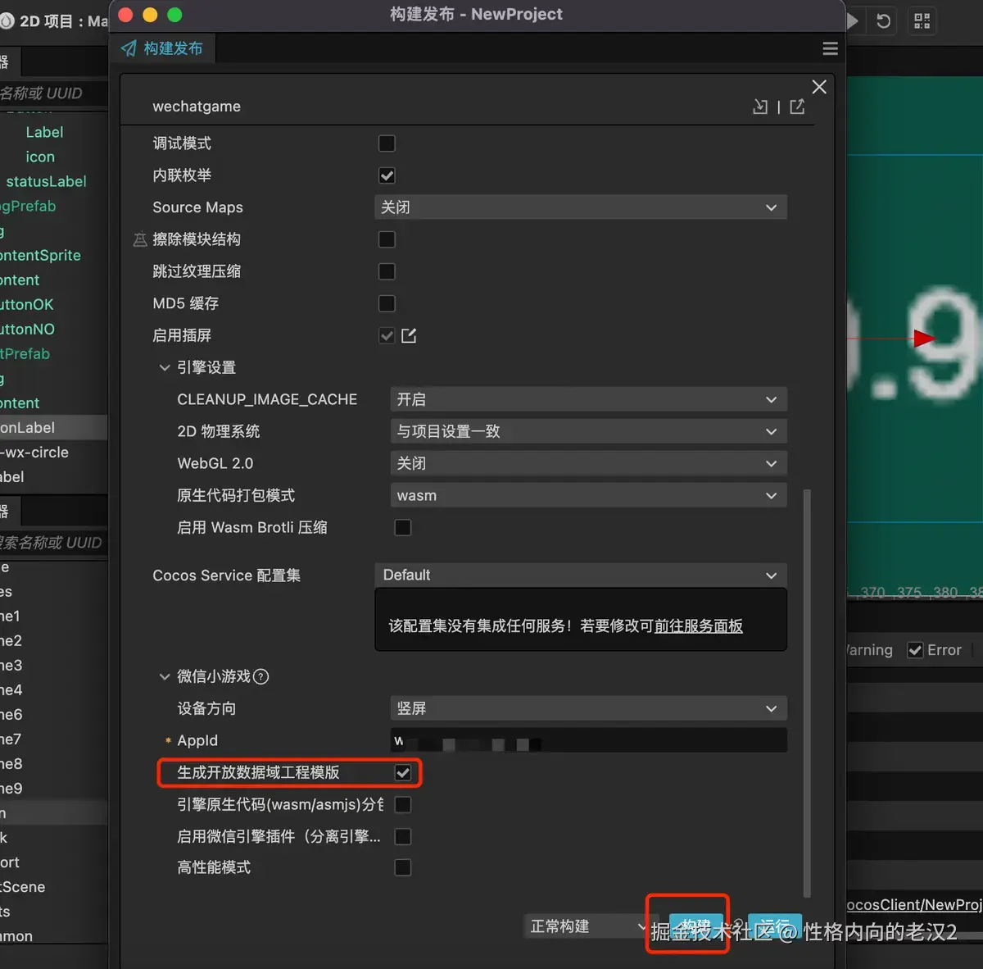This screenshot has height=969, width=983.
Task: Select the onLabel node in hierarchy
Action: click(53, 428)
